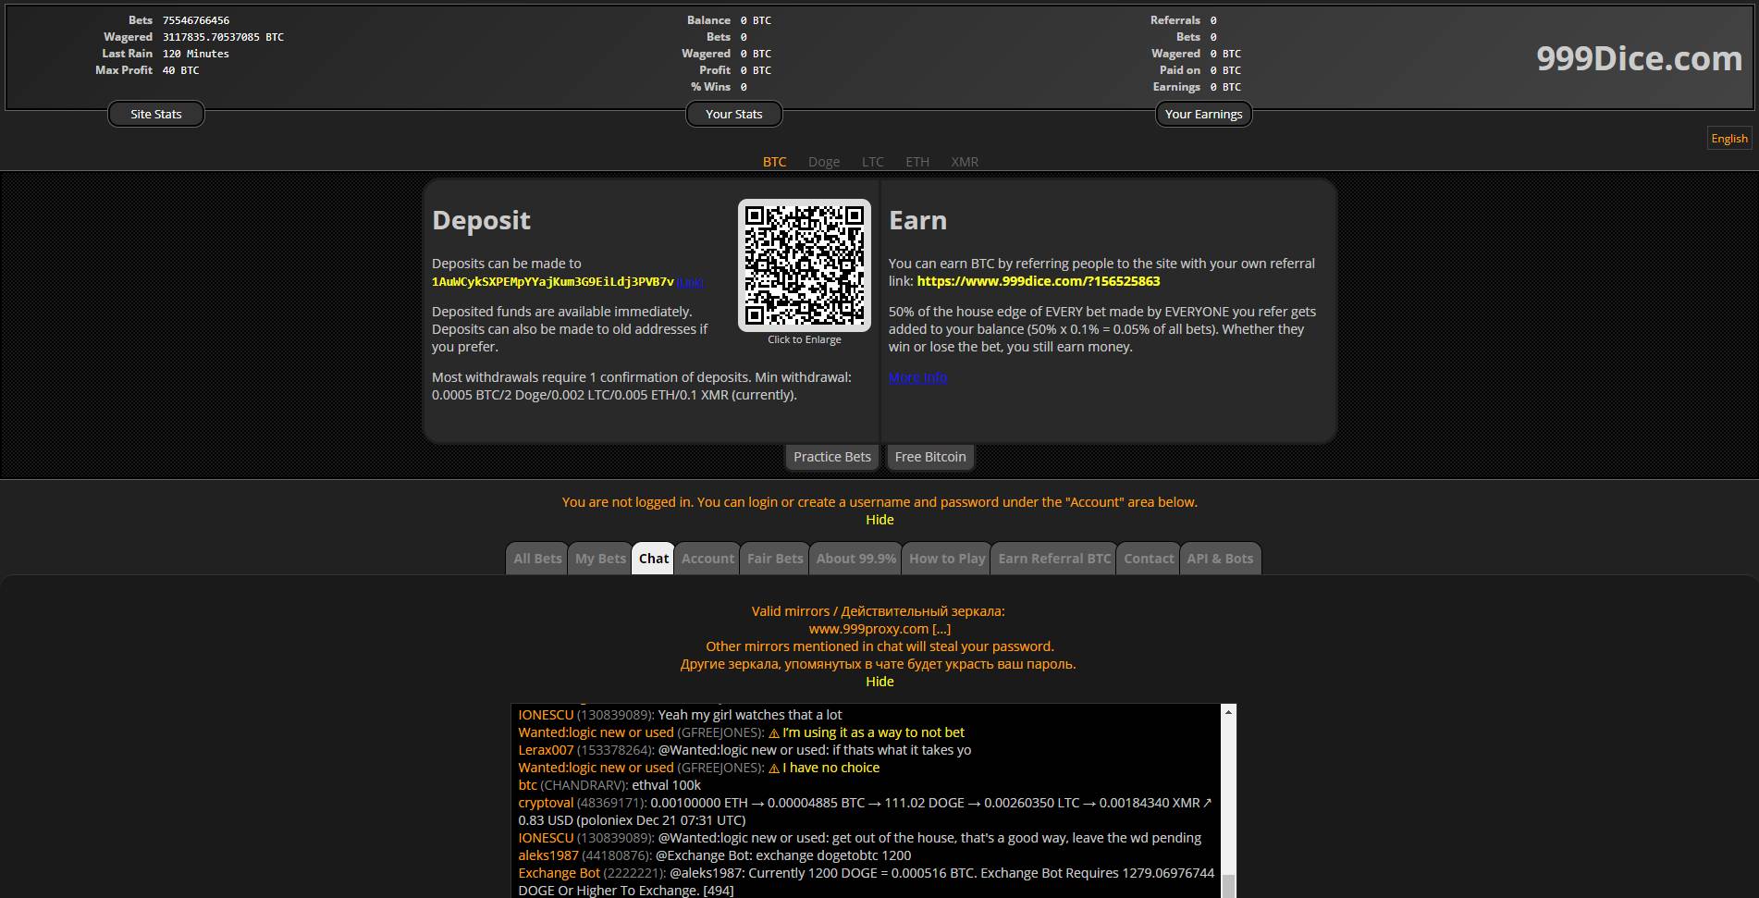Open the All Bets tab

(537, 559)
